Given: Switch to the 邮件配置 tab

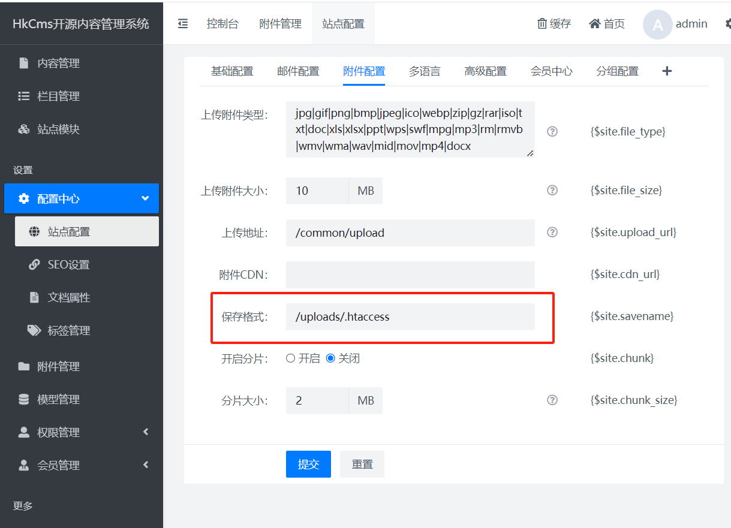Looking at the screenshot, I should pos(298,71).
